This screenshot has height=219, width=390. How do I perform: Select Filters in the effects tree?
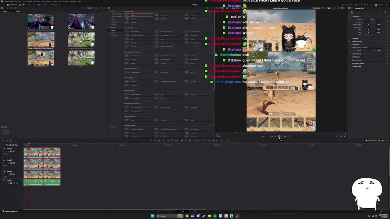click(113, 30)
